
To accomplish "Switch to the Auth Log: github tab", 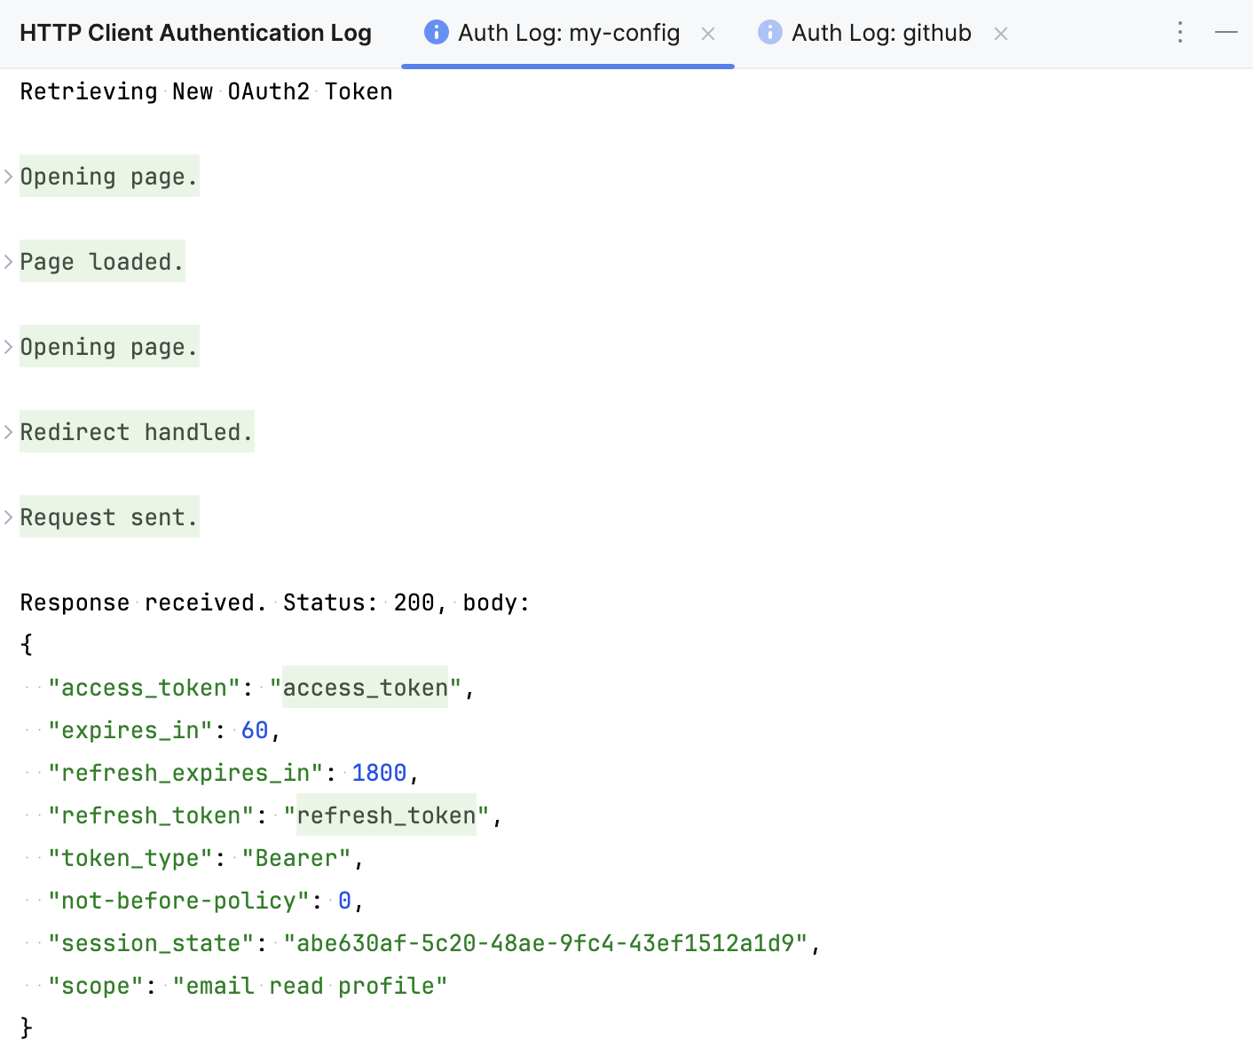I will [x=881, y=32].
